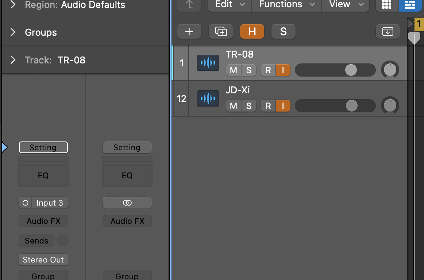The height and width of the screenshot is (280, 424).
Task: Click the Stereo Out output button
Action: pyautogui.click(x=43, y=260)
